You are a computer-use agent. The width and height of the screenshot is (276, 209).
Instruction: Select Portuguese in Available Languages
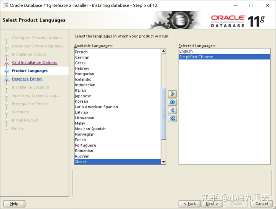point(118,145)
